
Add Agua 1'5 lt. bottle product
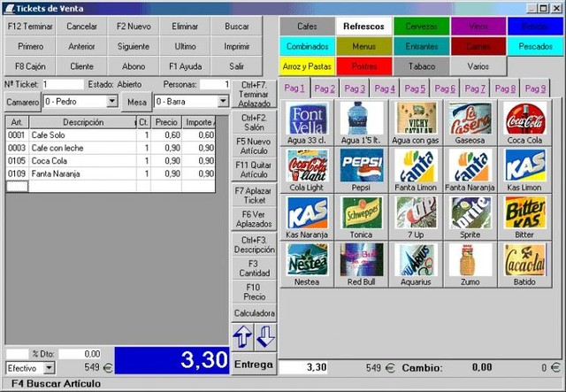tap(362, 123)
